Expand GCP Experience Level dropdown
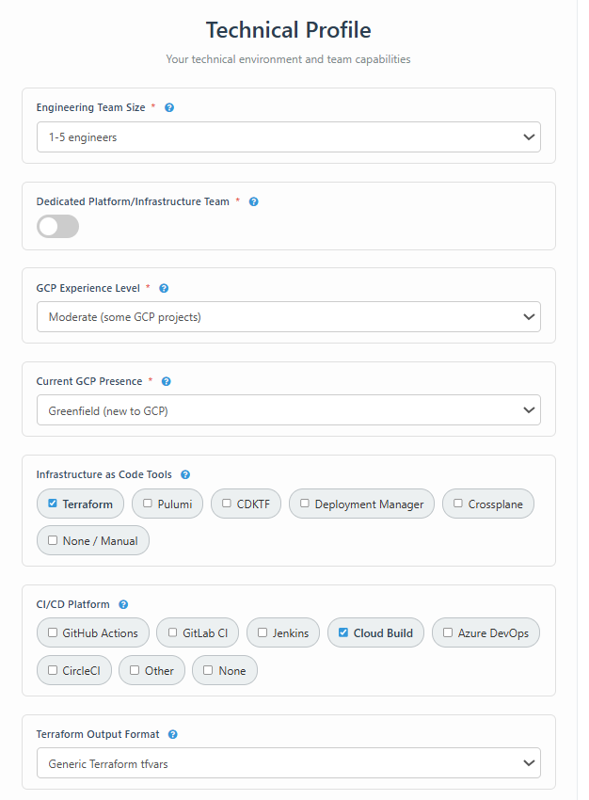 click(289, 317)
